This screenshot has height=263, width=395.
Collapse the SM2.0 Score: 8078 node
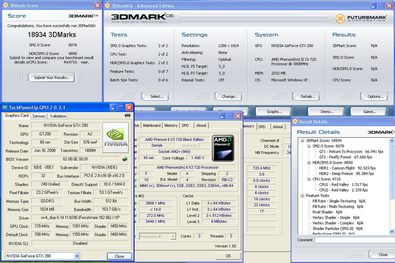tap(309, 146)
